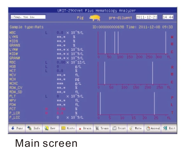Select the MID% parameter label
Image resolution: width=185 pixels, height=149 pixels.
(14, 41)
